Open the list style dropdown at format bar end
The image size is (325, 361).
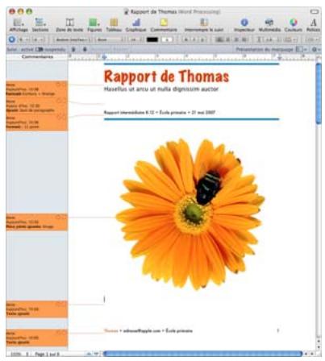pyautogui.click(x=313, y=39)
